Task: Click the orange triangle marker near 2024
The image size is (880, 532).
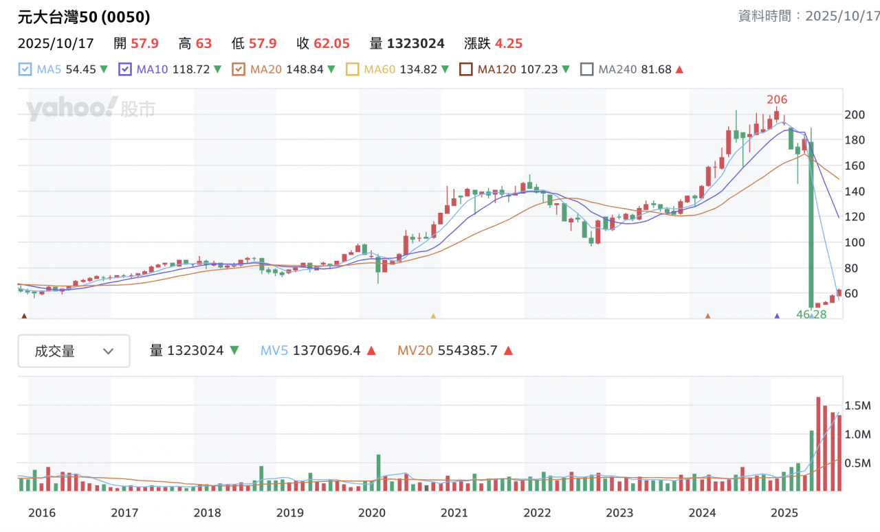Action: [707, 316]
